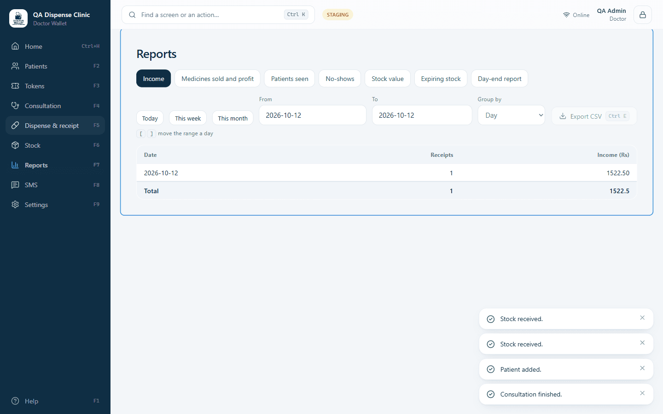Navigate to Stock box icon
Viewport: 663px width, 414px height.
(15, 145)
